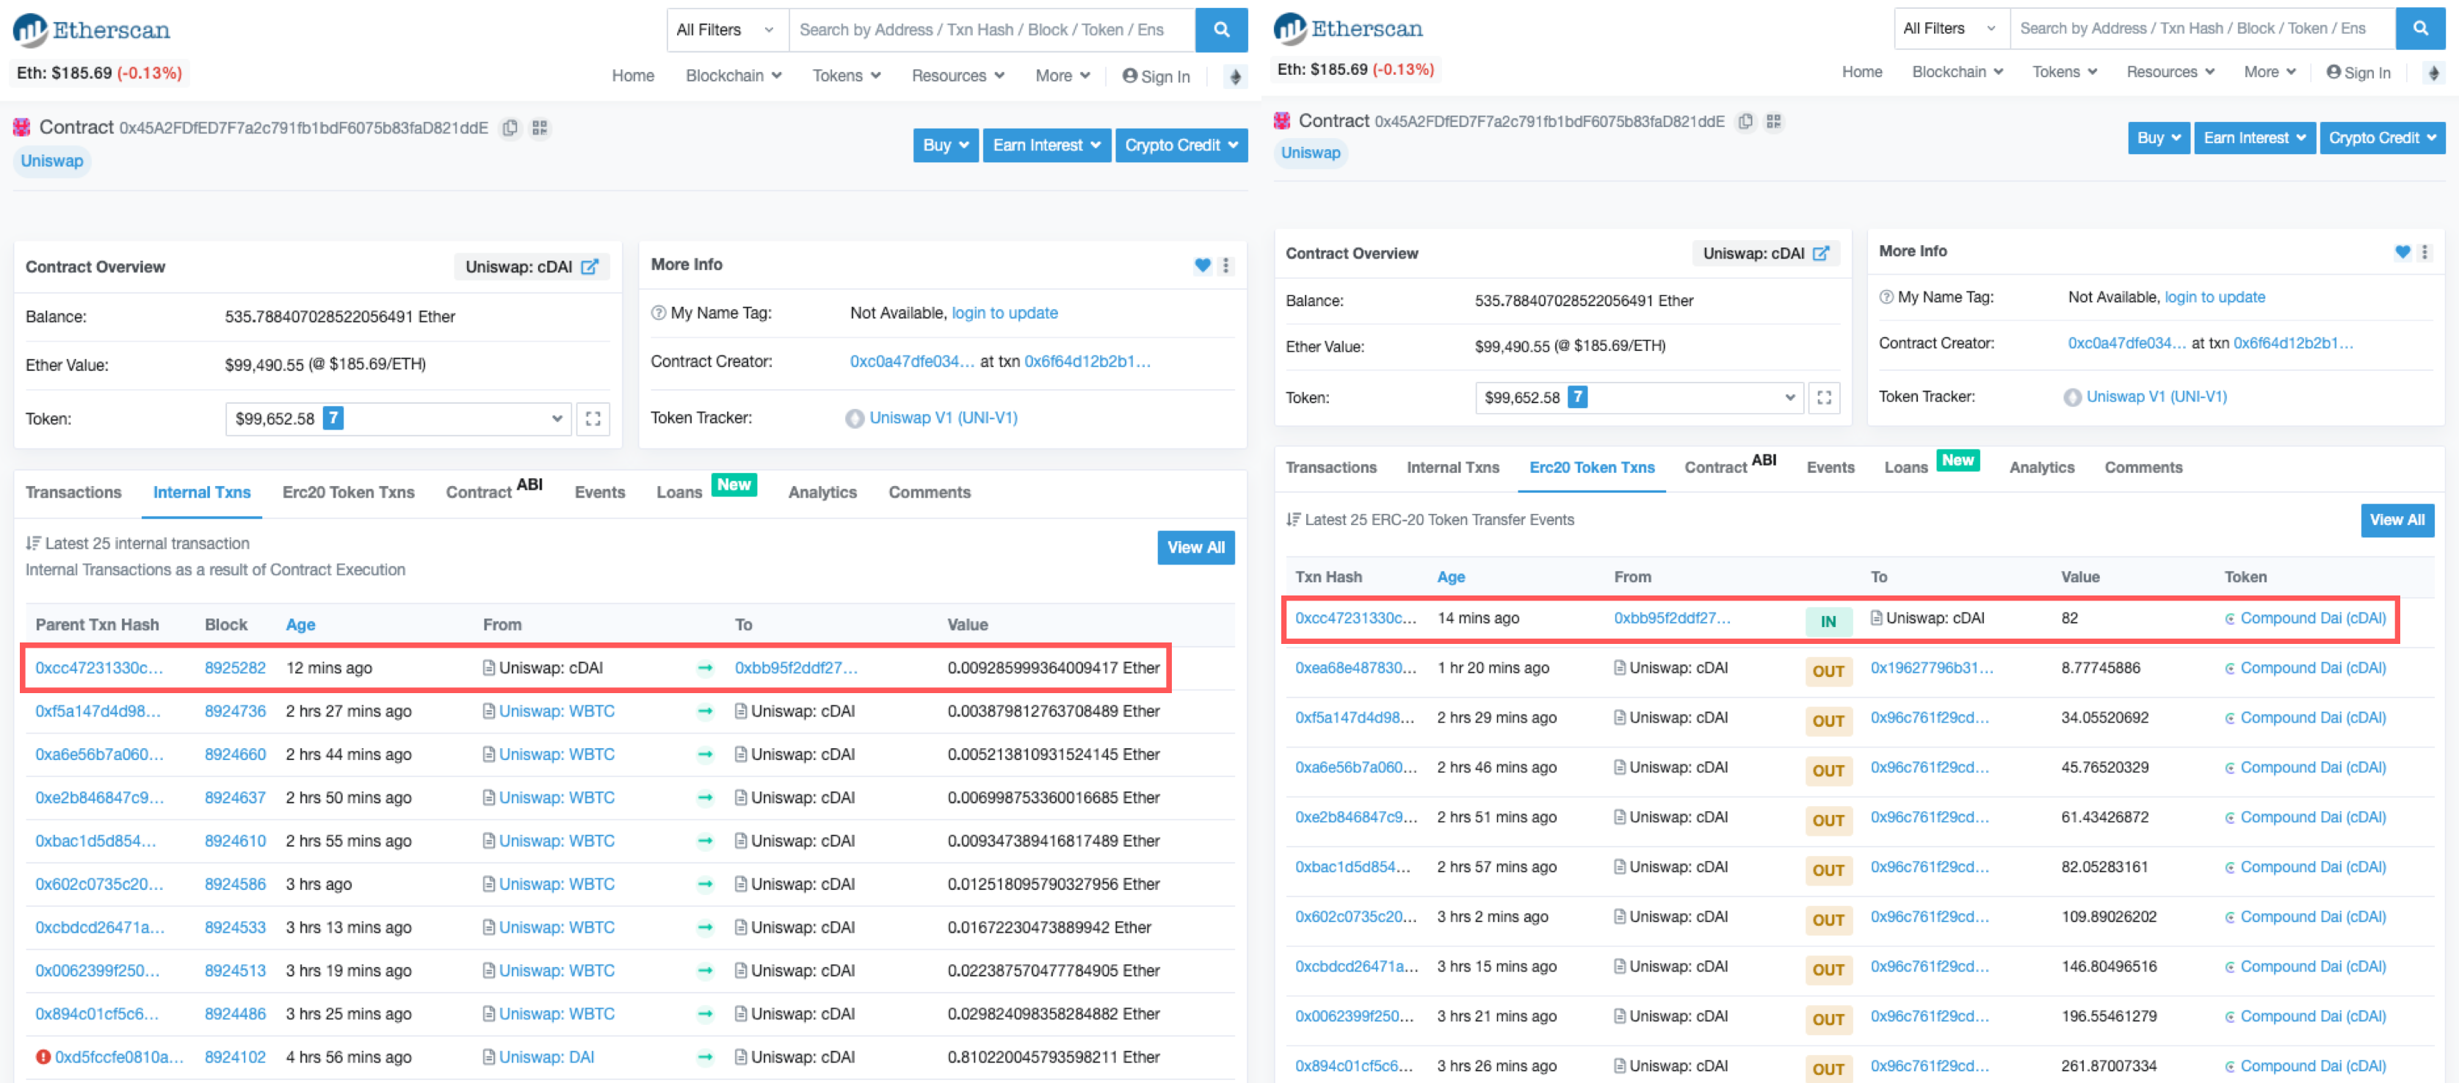This screenshot has width=2459, height=1083.
Task: Open the $99,652.58 token dropdown in left window
Action: (398, 419)
